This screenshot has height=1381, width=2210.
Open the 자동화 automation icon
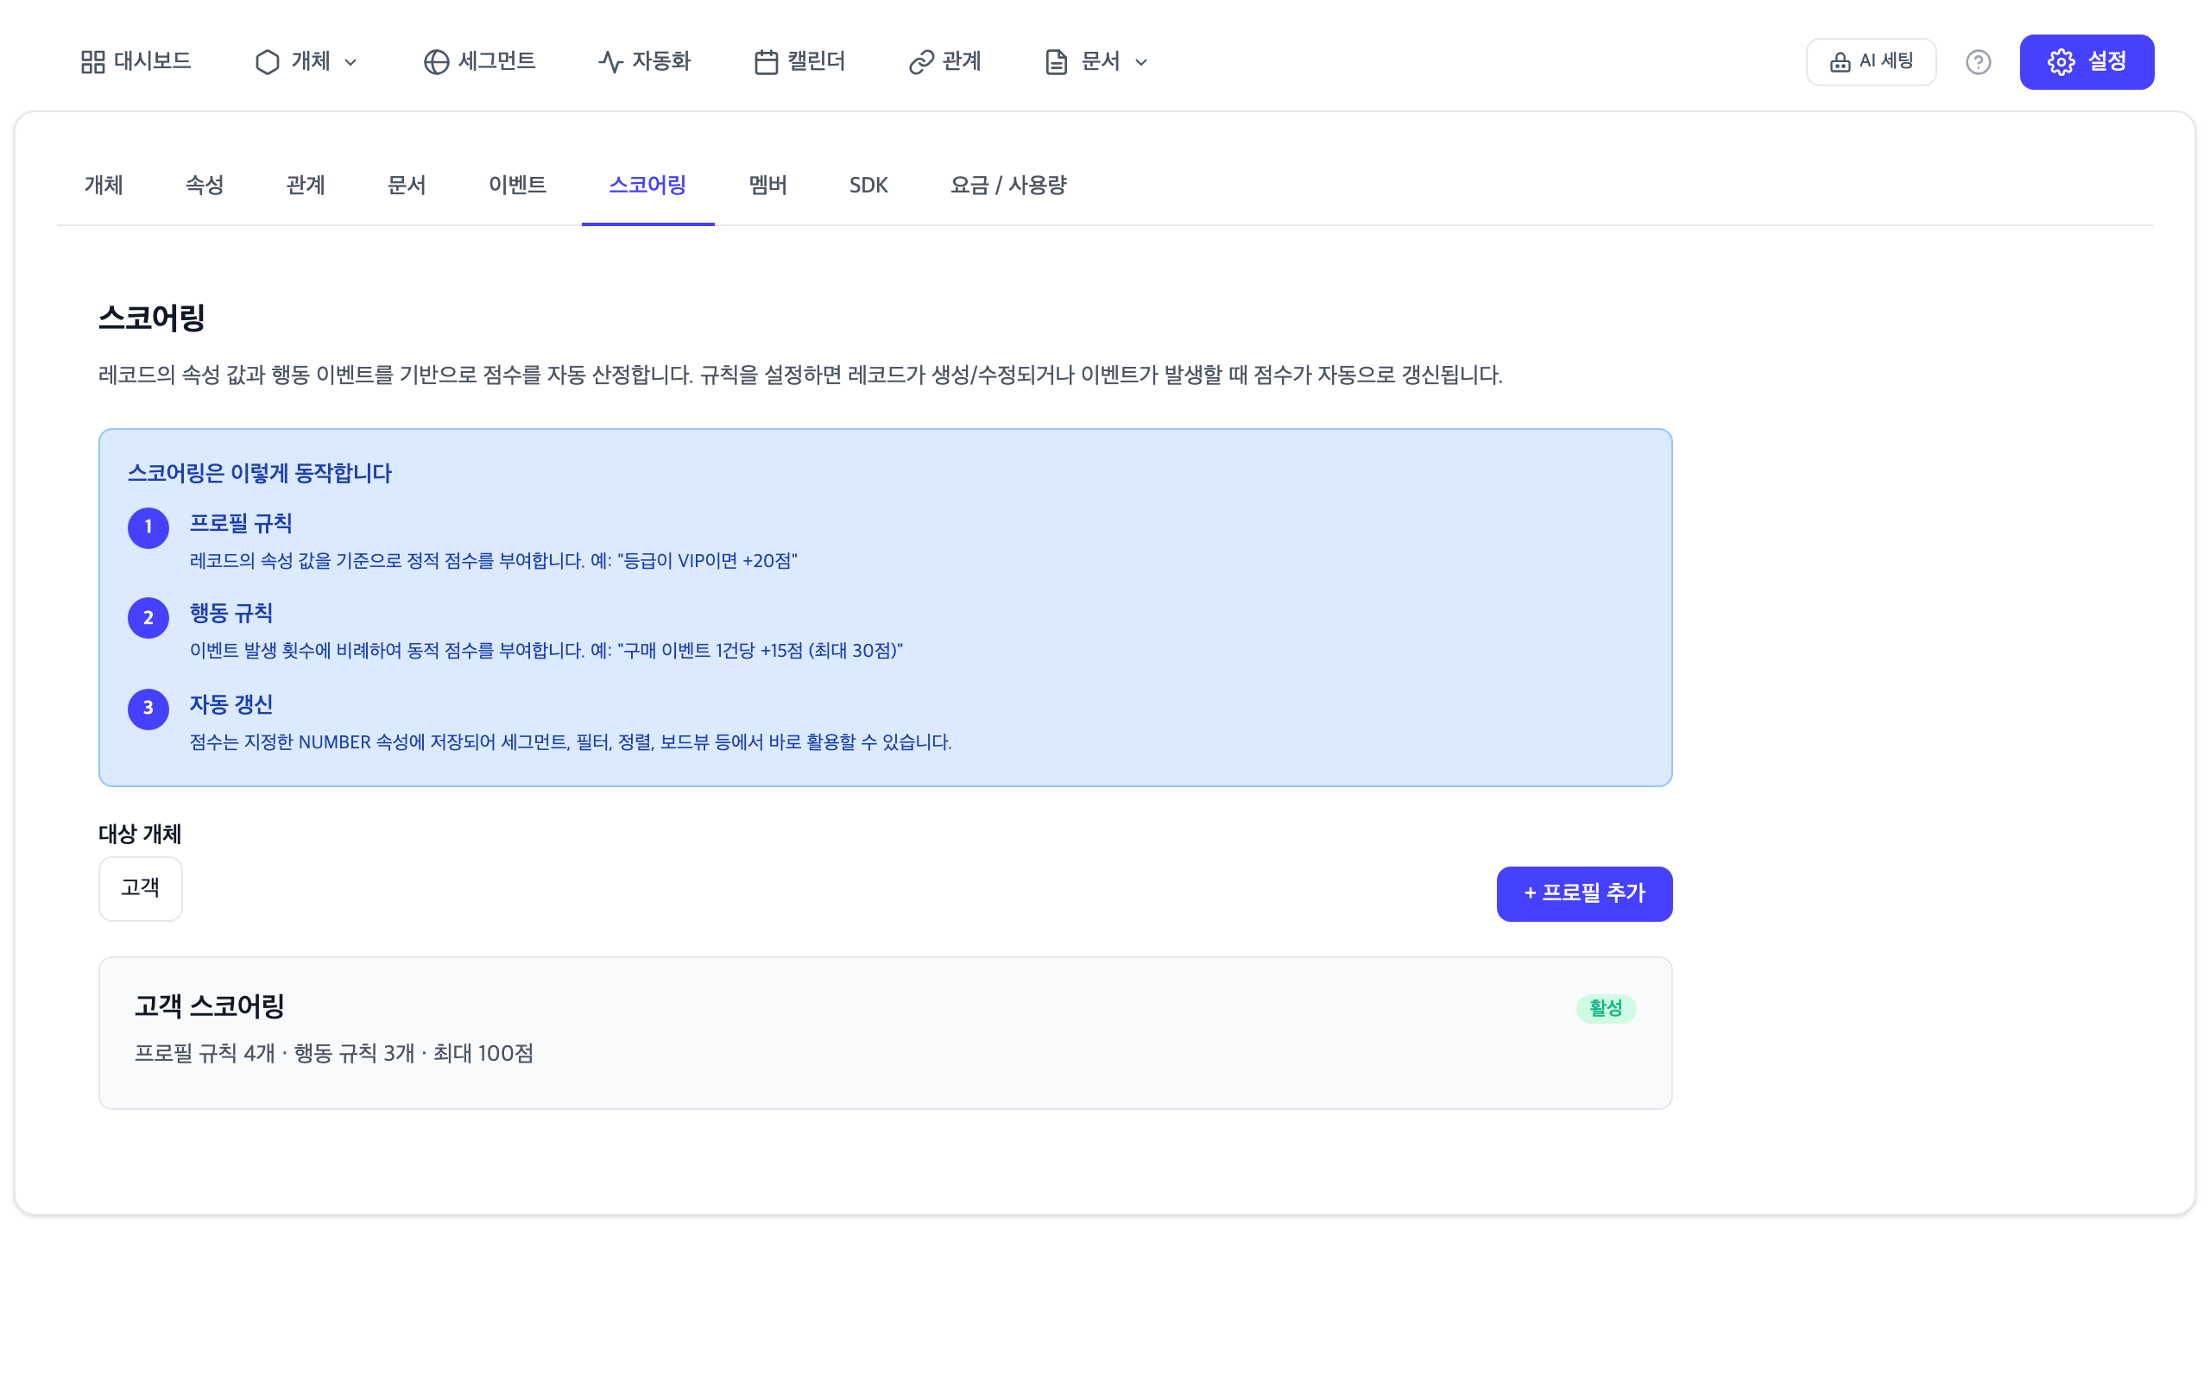609,61
